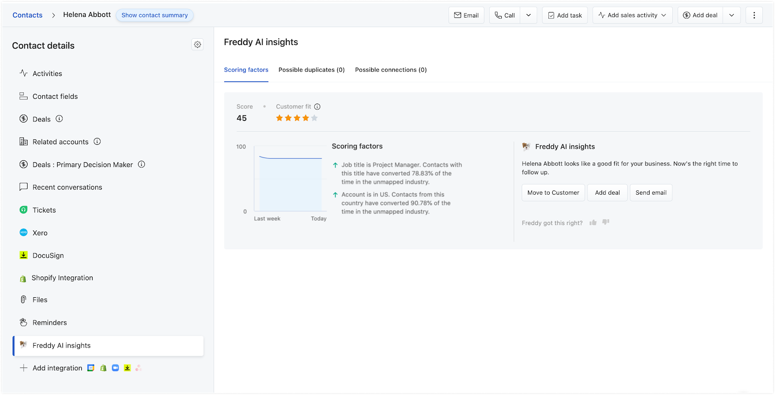This screenshot has width=775, height=395.
Task: Click the Related accounts building icon
Action: (x=23, y=141)
